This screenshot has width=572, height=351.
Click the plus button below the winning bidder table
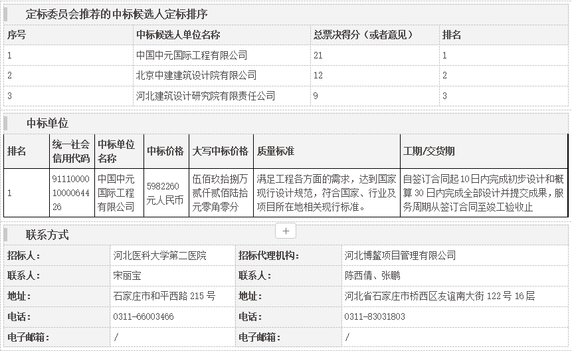pyautogui.click(x=286, y=231)
